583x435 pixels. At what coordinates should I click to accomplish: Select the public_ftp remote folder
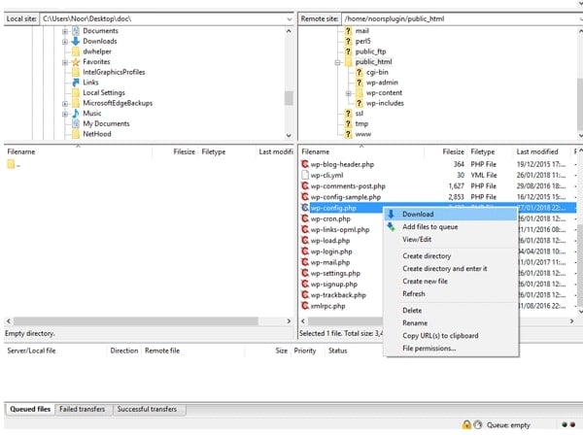coord(371,51)
